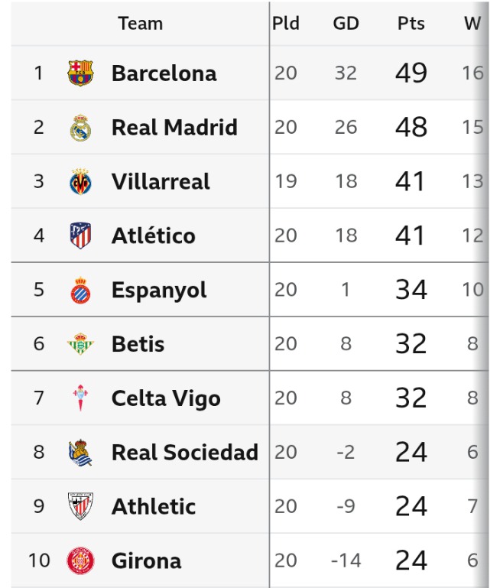Click the Pld column header
The height and width of the screenshot is (588, 500).
[x=285, y=24]
